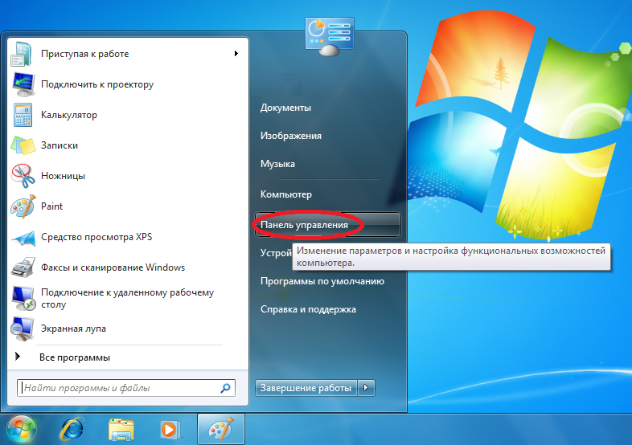This screenshot has height=445, width=632.
Task: Expand the Приступая к работе submenu arrow
Action: 236,54
